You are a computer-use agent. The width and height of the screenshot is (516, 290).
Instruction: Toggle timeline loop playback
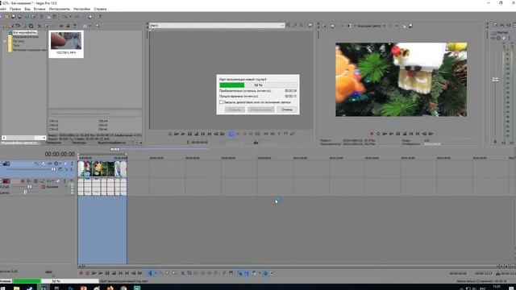tap(88, 273)
